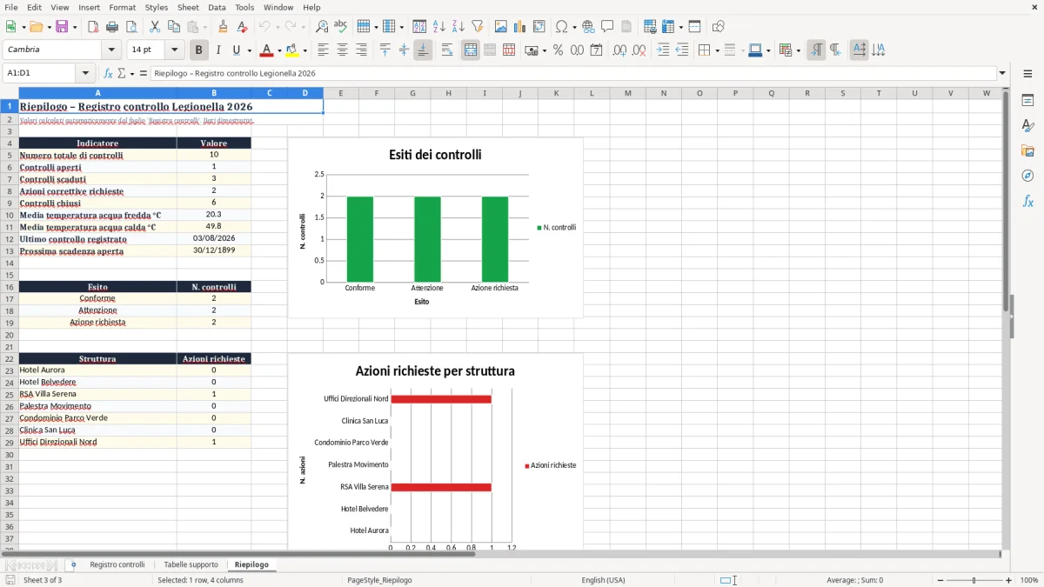This screenshot has width=1044, height=587.
Task: Toggle Align Bottom button
Action: [x=423, y=50]
